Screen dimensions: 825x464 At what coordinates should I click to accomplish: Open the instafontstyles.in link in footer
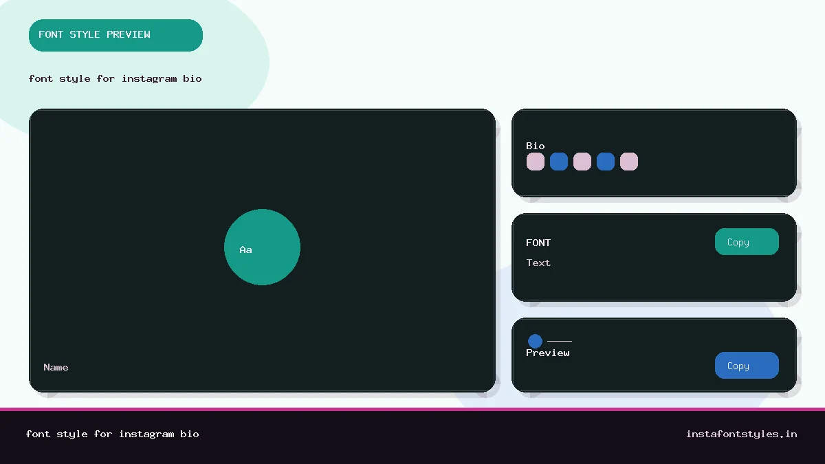click(x=742, y=434)
